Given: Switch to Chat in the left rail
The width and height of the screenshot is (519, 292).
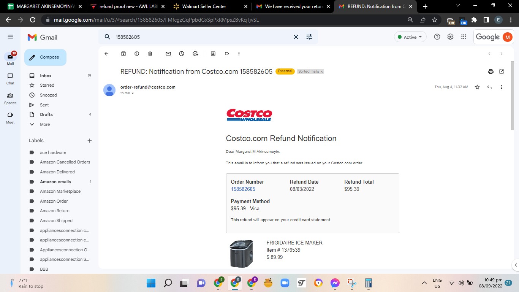Looking at the screenshot, I should click(10, 79).
